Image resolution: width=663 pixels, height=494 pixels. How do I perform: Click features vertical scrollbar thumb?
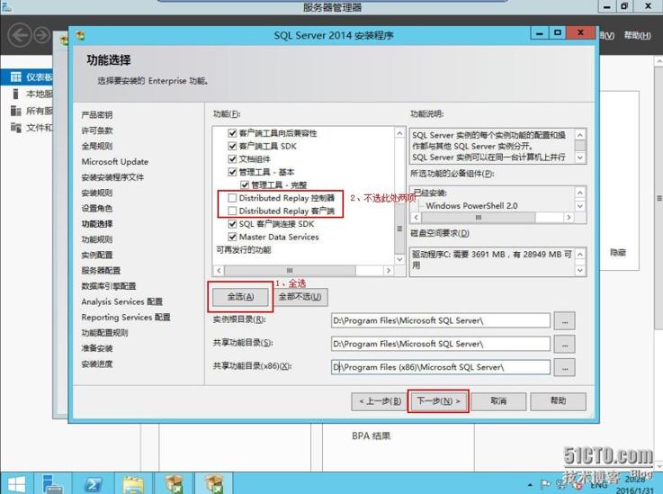point(399,229)
